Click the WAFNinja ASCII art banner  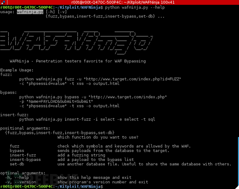[x=77, y=43]
